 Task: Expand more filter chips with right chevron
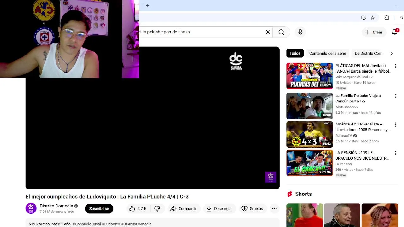tap(391, 54)
